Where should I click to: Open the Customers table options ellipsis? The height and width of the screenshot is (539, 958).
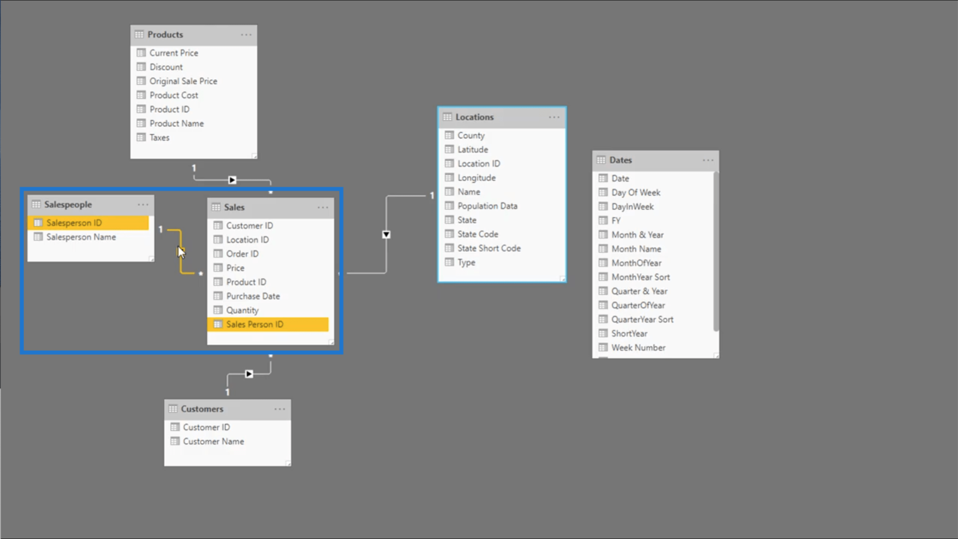point(279,409)
